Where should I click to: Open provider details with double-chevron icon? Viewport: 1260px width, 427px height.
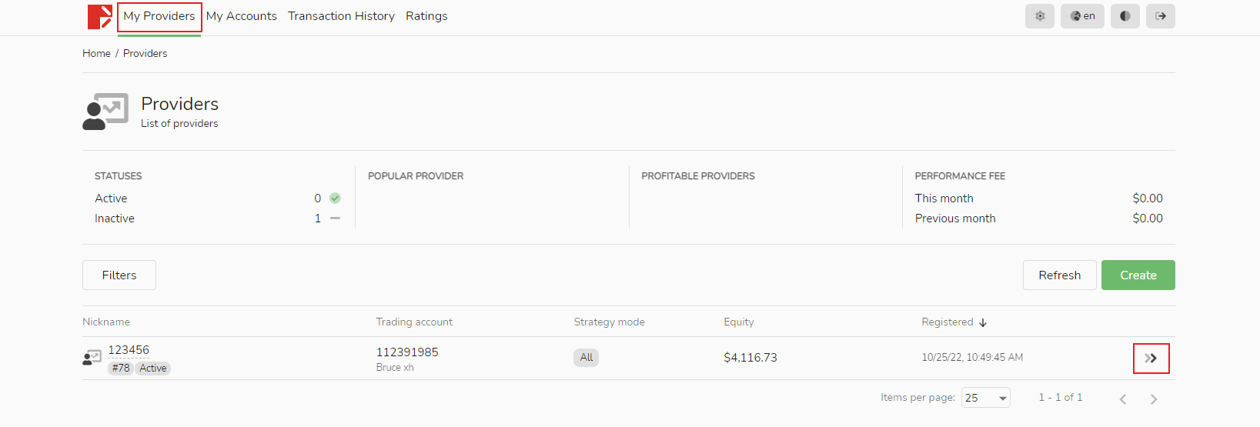point(1151,359)
